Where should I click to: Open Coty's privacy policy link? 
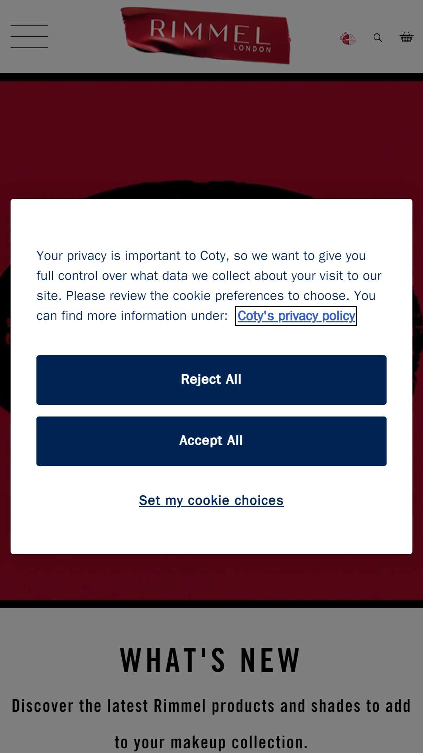[296, 316]
